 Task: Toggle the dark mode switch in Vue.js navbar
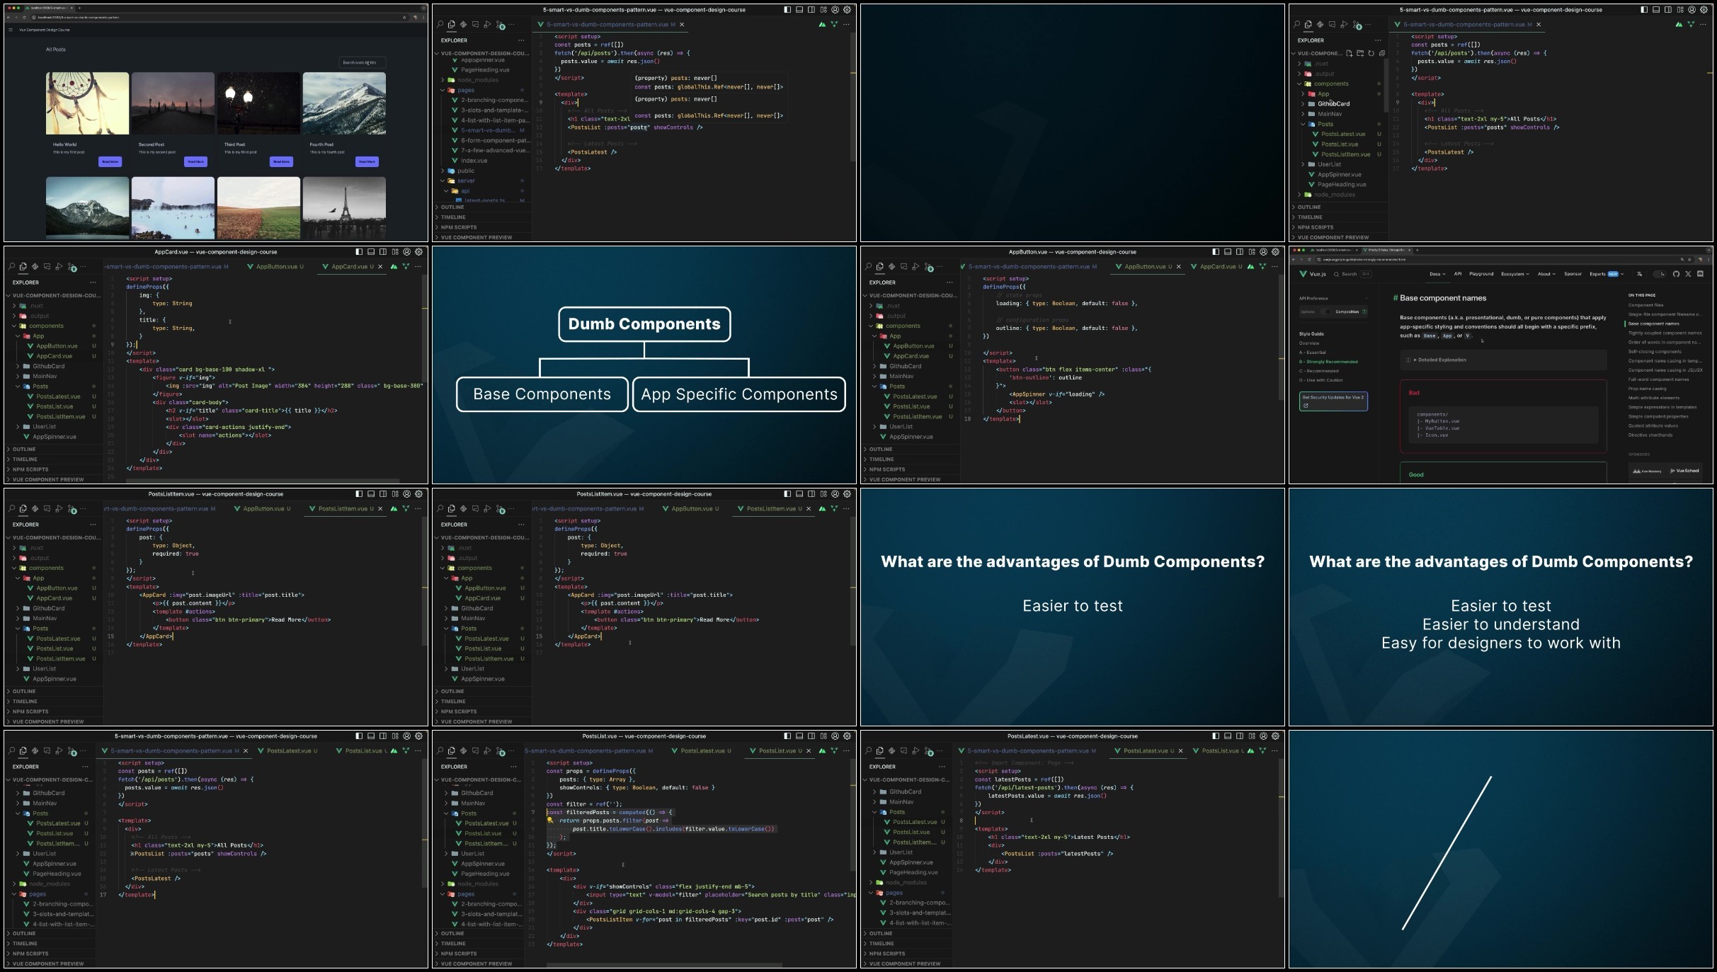coord(1659,274)
